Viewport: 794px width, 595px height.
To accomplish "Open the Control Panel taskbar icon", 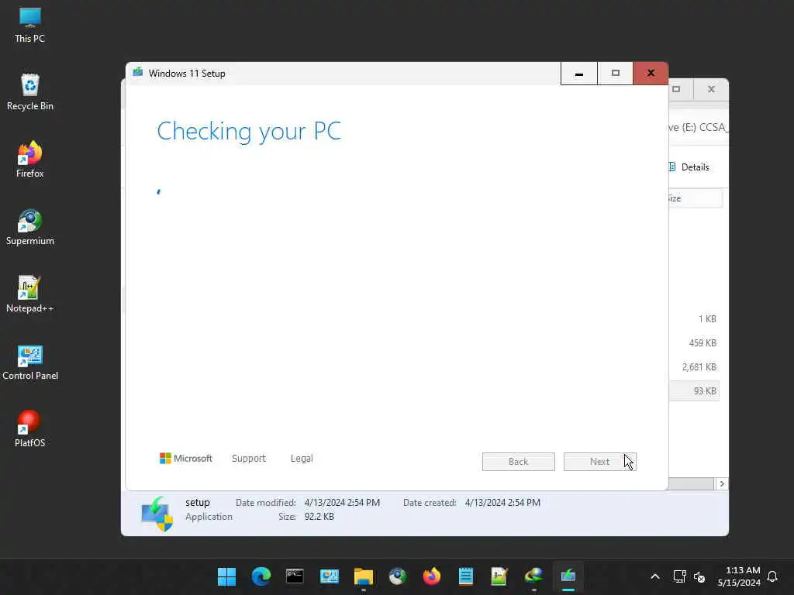I will (x=329, y=576).
